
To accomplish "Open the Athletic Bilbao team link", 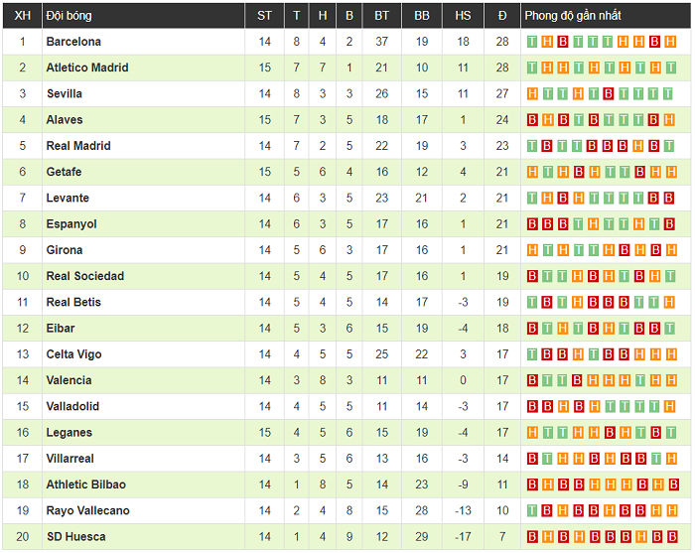I will click(85, 484).
